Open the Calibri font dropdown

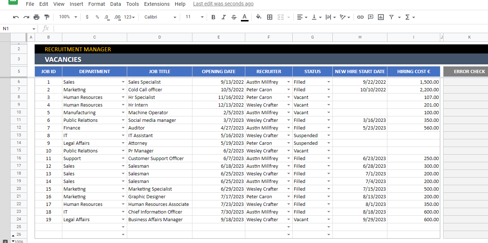pyautogui.click(x=160, y=17)
